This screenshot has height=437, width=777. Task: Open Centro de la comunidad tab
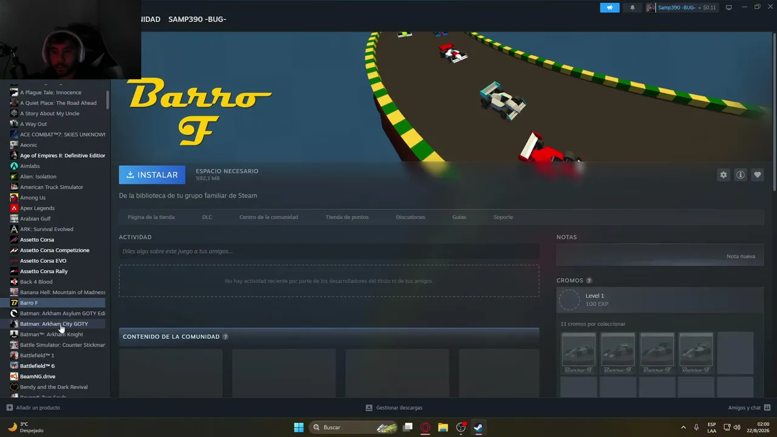268,217
